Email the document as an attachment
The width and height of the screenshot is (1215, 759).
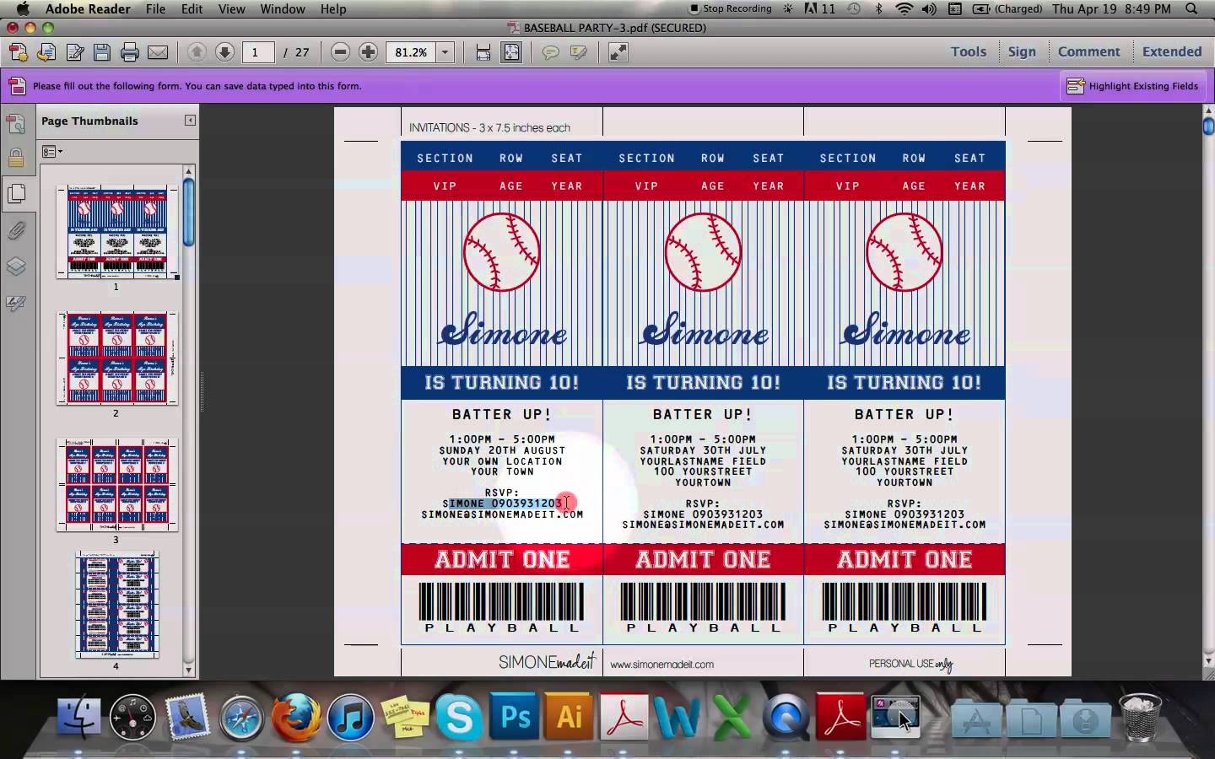(x=159, y=52)
